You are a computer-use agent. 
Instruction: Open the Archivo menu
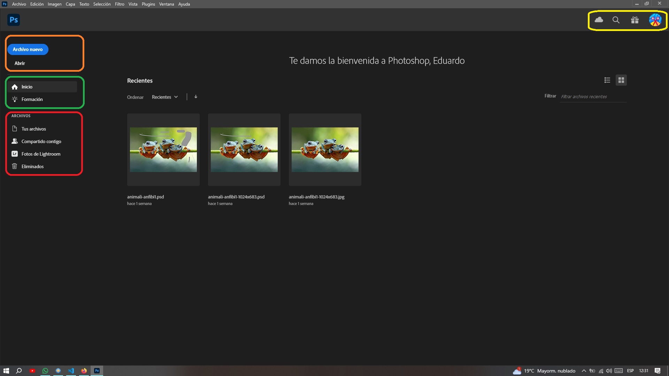coord(19,4)
